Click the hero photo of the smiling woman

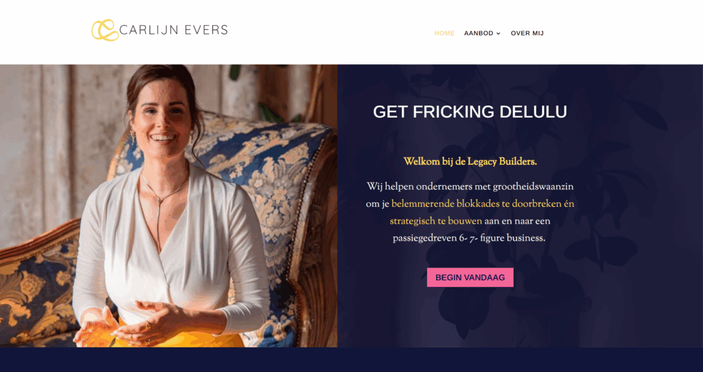coord(169,206)
